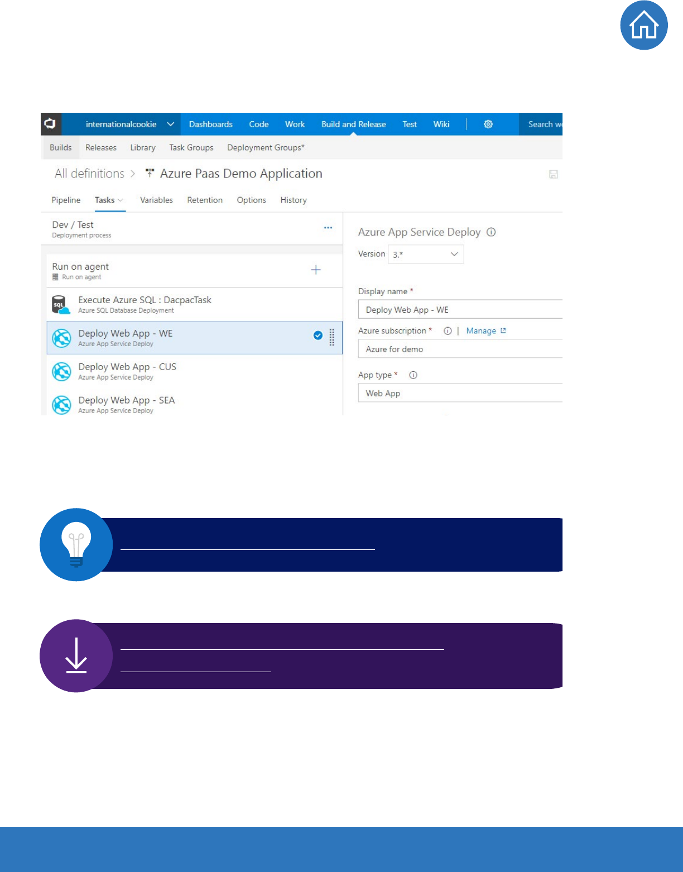Select Deploy Web App - CUS row
This screenshot has width=683, height=872.
point(194,371)
